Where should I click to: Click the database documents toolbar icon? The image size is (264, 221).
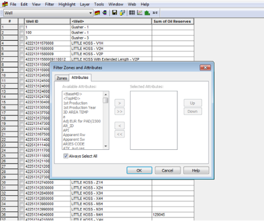(122, 13)
